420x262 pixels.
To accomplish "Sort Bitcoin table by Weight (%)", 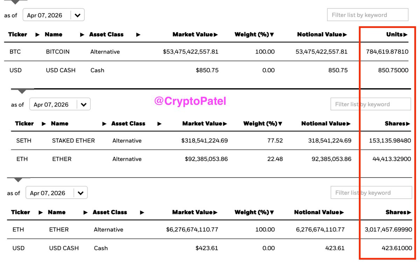I will tap(254, 34).
